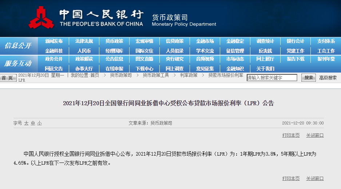Select 音频视频 navigation link

click(x=205, y=59)
